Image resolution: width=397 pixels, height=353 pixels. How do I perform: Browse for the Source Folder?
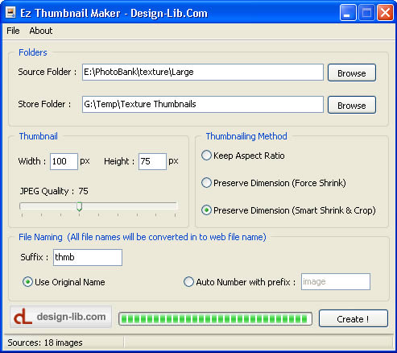(352, 73)
